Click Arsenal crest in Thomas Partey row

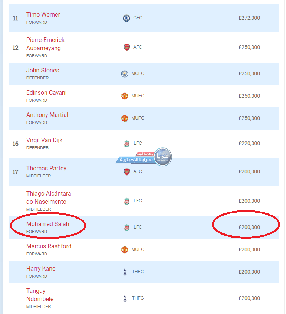tap(127, 171)
